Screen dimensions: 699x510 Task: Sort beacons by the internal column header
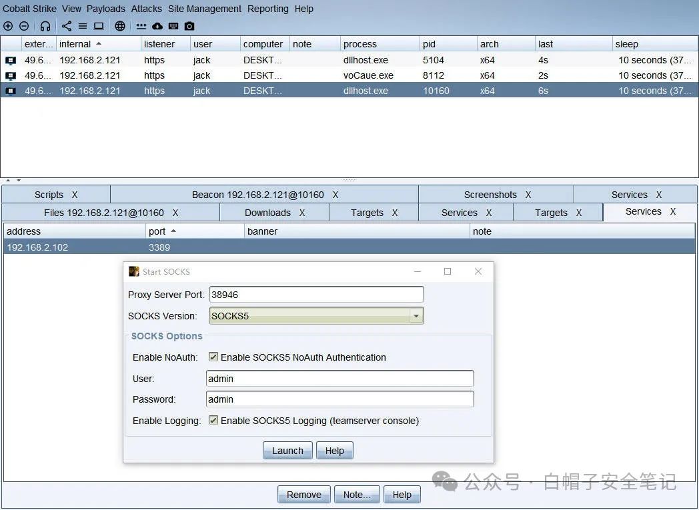coord(98,44)
